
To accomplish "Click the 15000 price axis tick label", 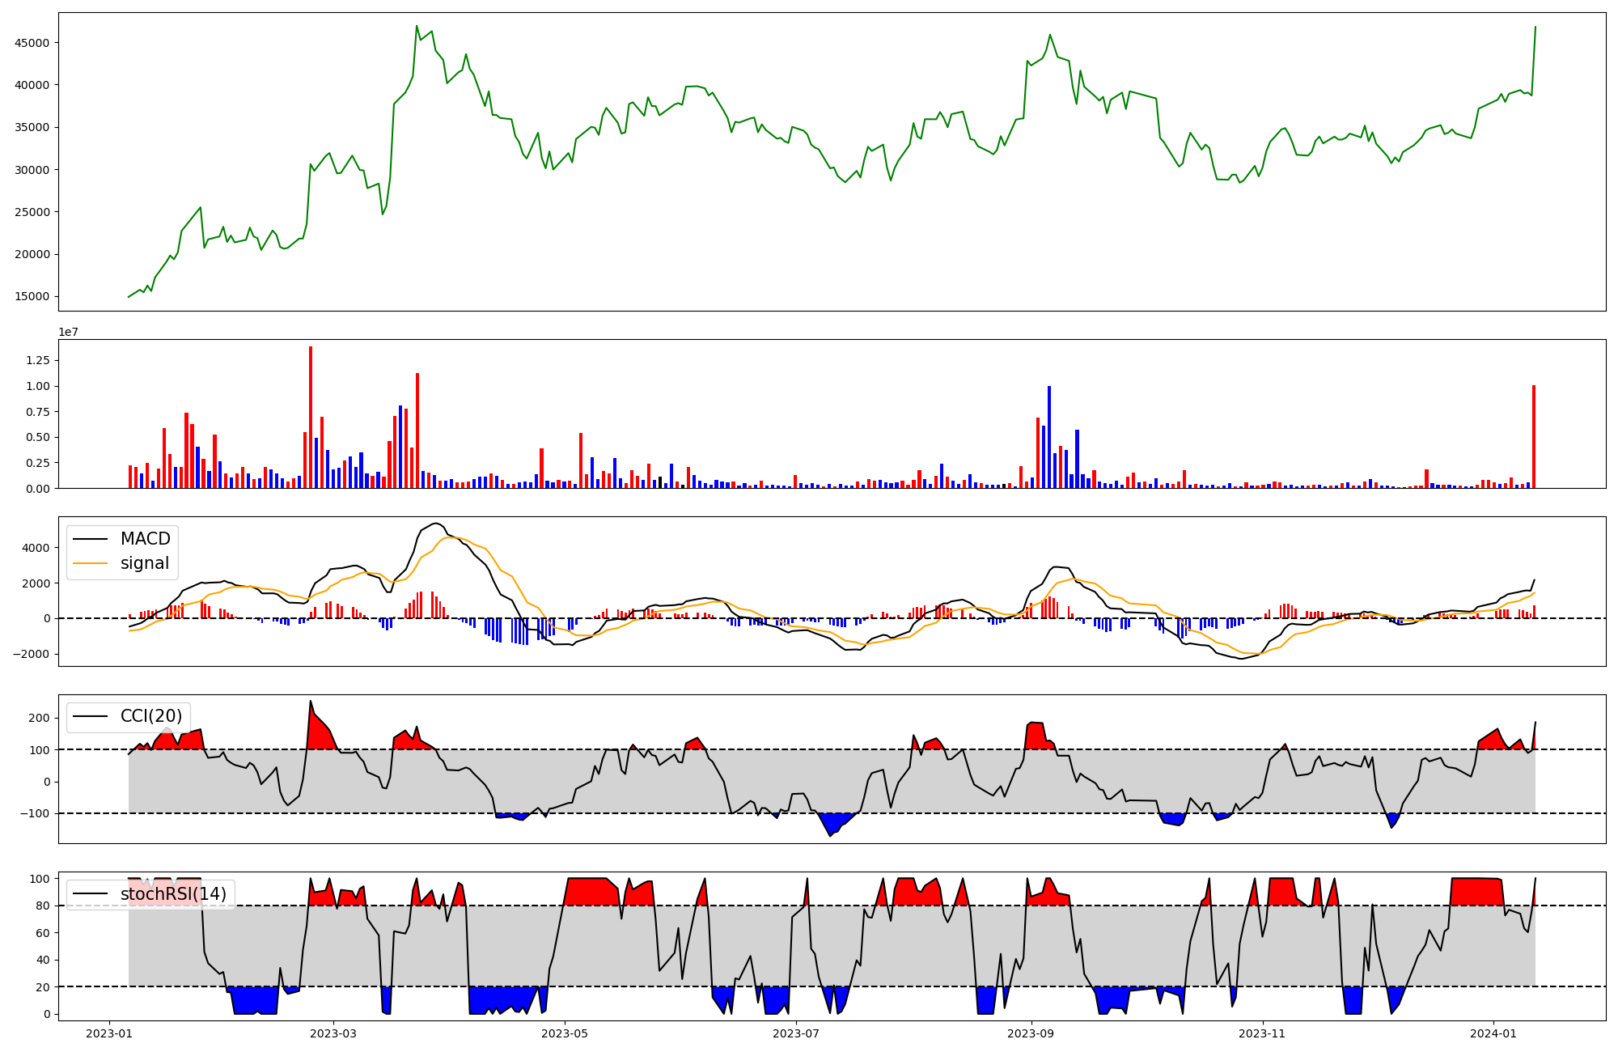I will click(x=32, y=297).
